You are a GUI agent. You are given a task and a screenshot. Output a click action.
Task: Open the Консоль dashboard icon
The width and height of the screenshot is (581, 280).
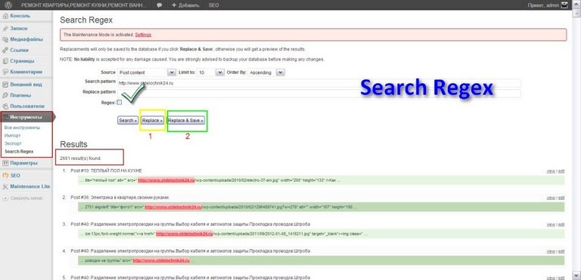click(x=5, y=16)
